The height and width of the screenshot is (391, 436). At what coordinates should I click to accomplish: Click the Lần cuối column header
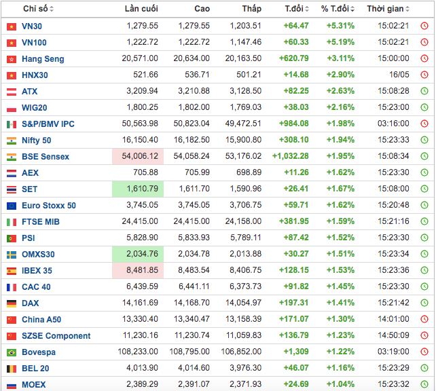[141, 9]
